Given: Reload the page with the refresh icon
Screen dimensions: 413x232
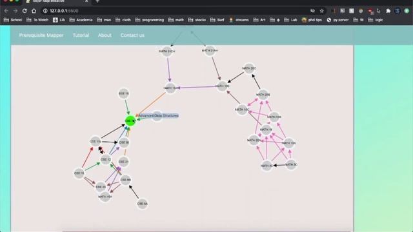Looking at the screenshot, I should (25, 11).
